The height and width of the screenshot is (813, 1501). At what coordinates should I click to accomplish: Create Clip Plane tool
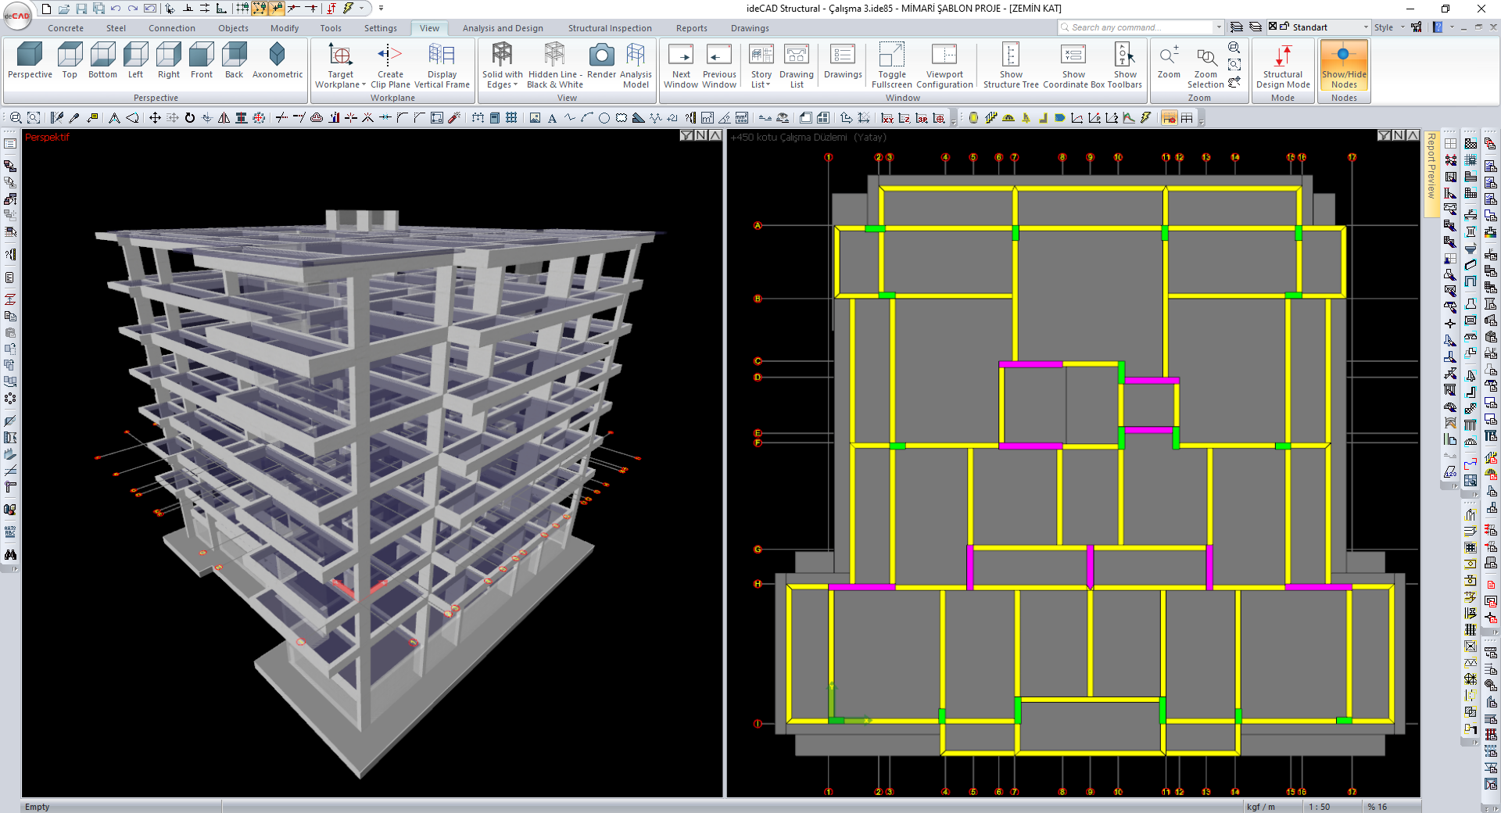389,64
